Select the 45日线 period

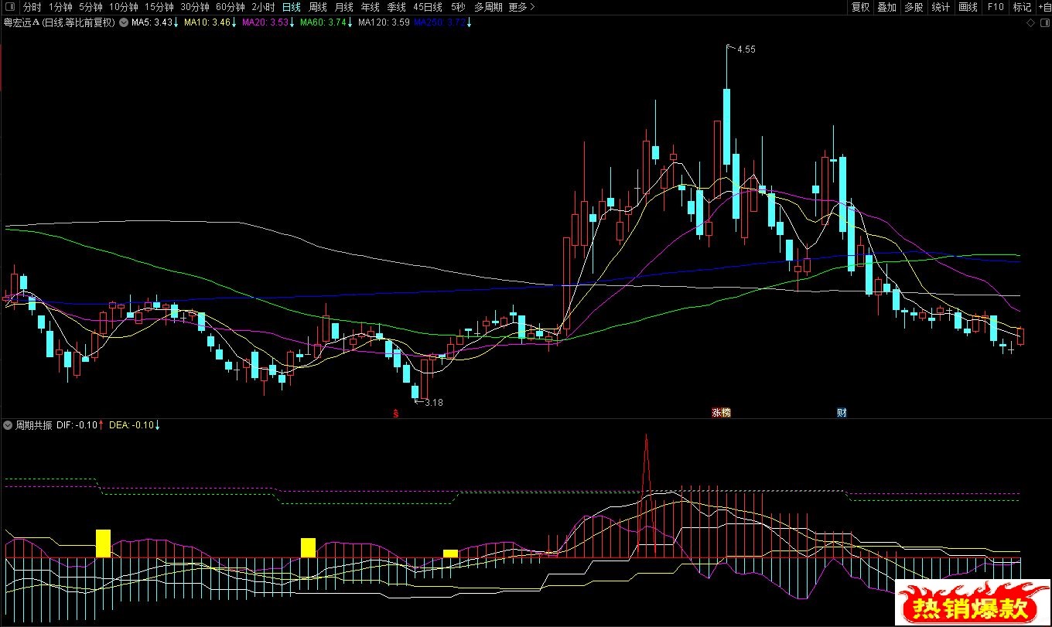point(428,7)
